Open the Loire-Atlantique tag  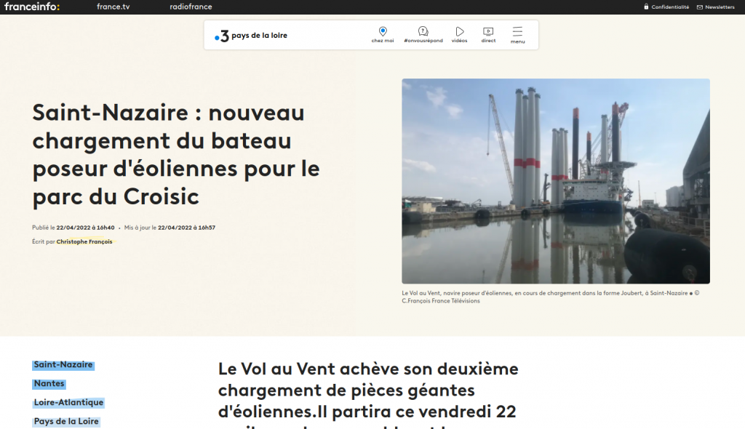[x=68, y=403]
